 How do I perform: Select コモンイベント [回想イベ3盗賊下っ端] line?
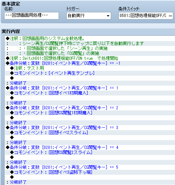(90, 172)
